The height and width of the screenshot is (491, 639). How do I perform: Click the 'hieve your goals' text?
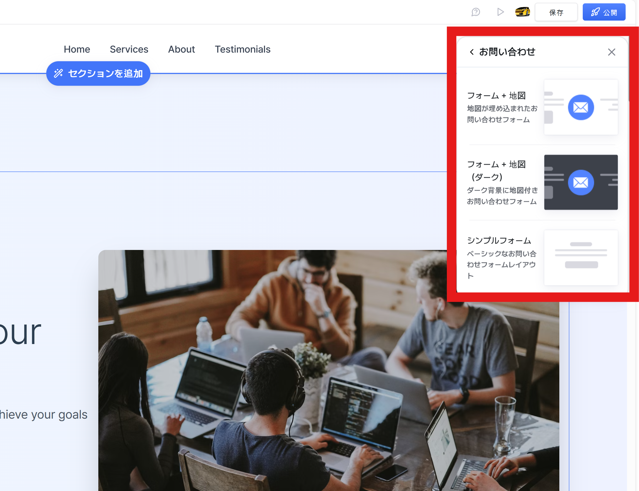coord(43,414)
